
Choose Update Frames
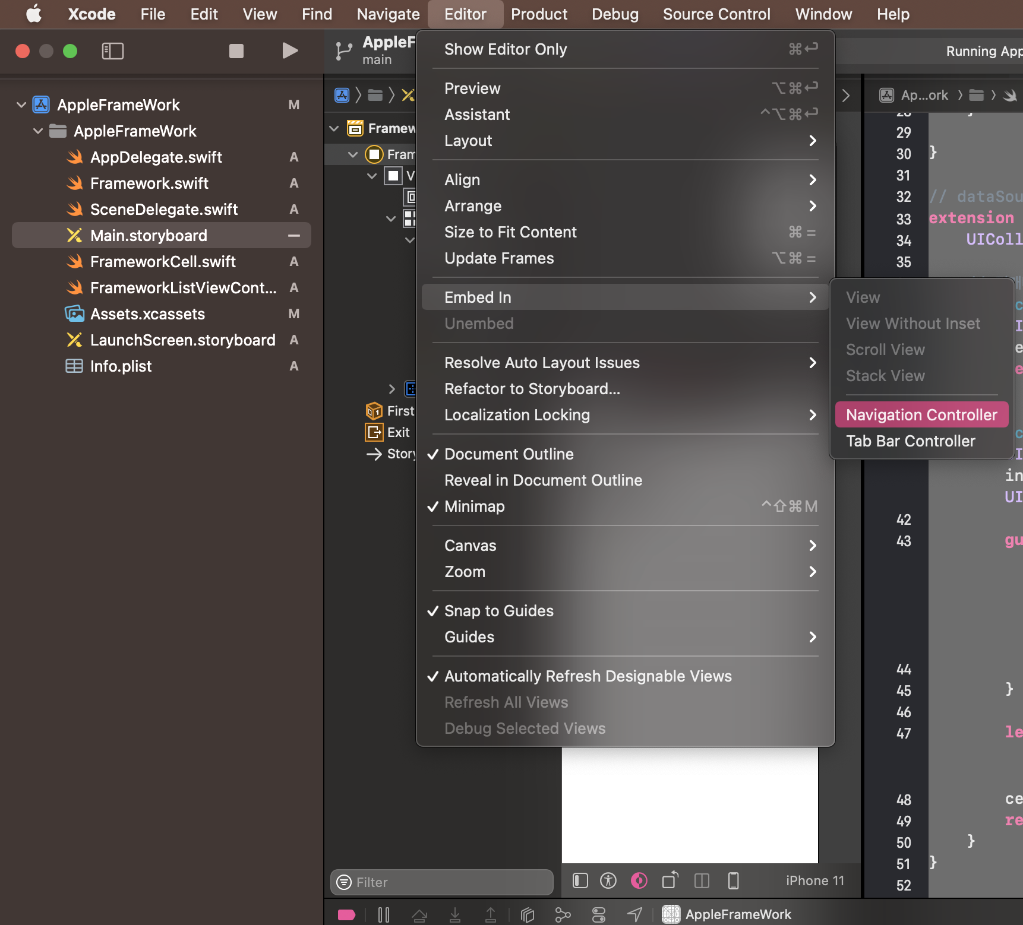tap(626, 258)
